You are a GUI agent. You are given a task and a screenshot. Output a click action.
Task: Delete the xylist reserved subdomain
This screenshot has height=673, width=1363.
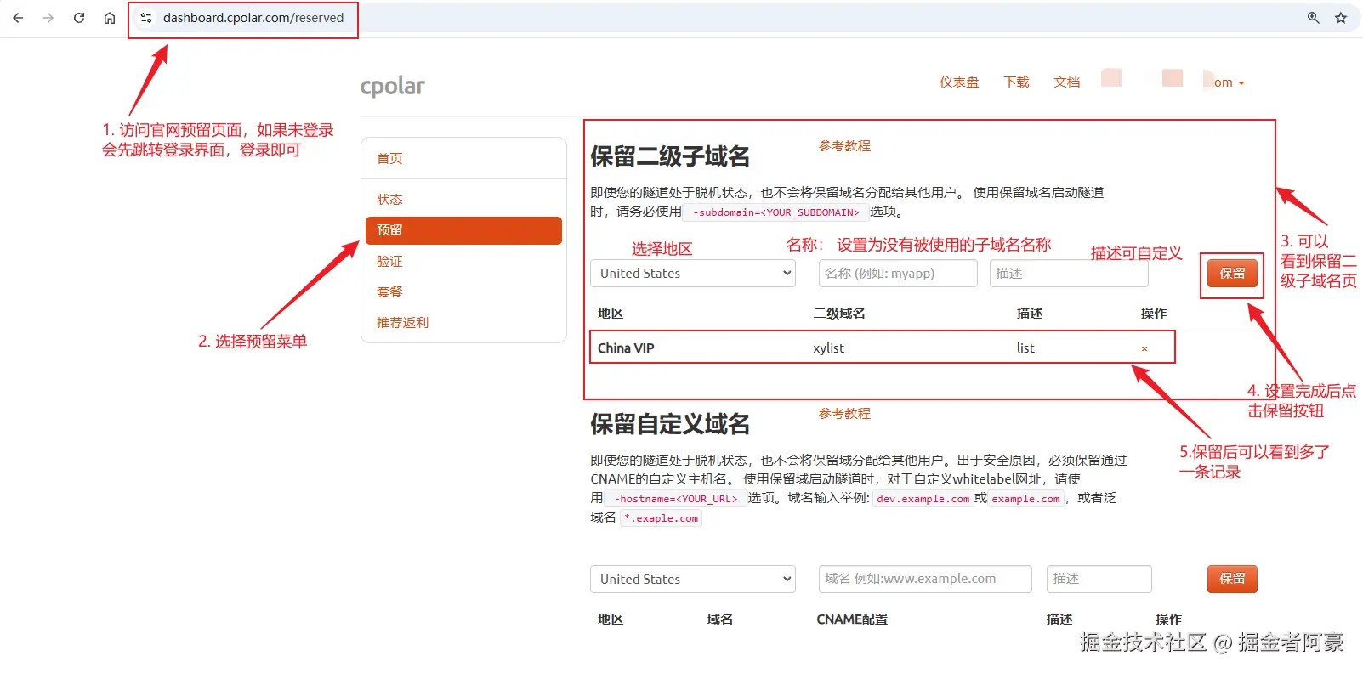pos(1144,348)
